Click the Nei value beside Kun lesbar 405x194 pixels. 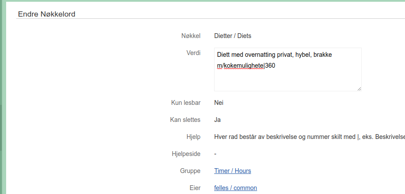219,103
